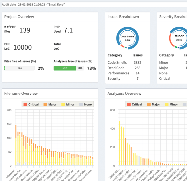Screen dimensions: 187x181
Task: Click the green analyzers-free progress bar
Action: click(65, 68)
